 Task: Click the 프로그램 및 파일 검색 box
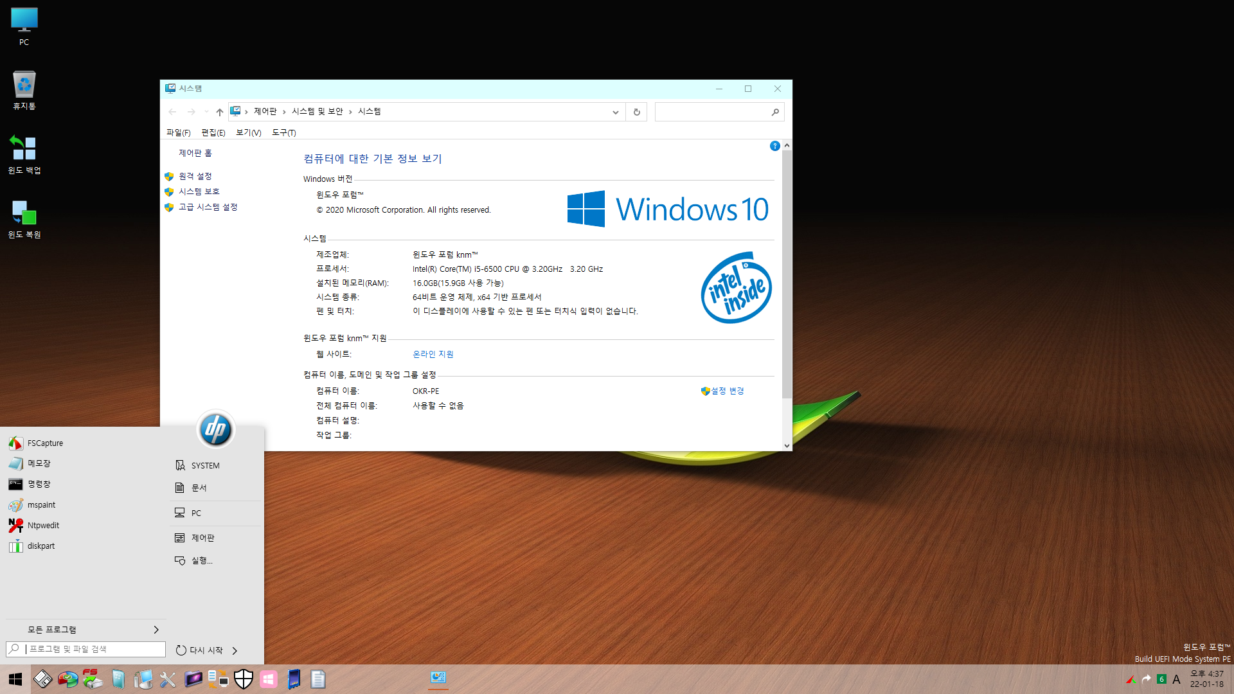(x=85, y=649)
